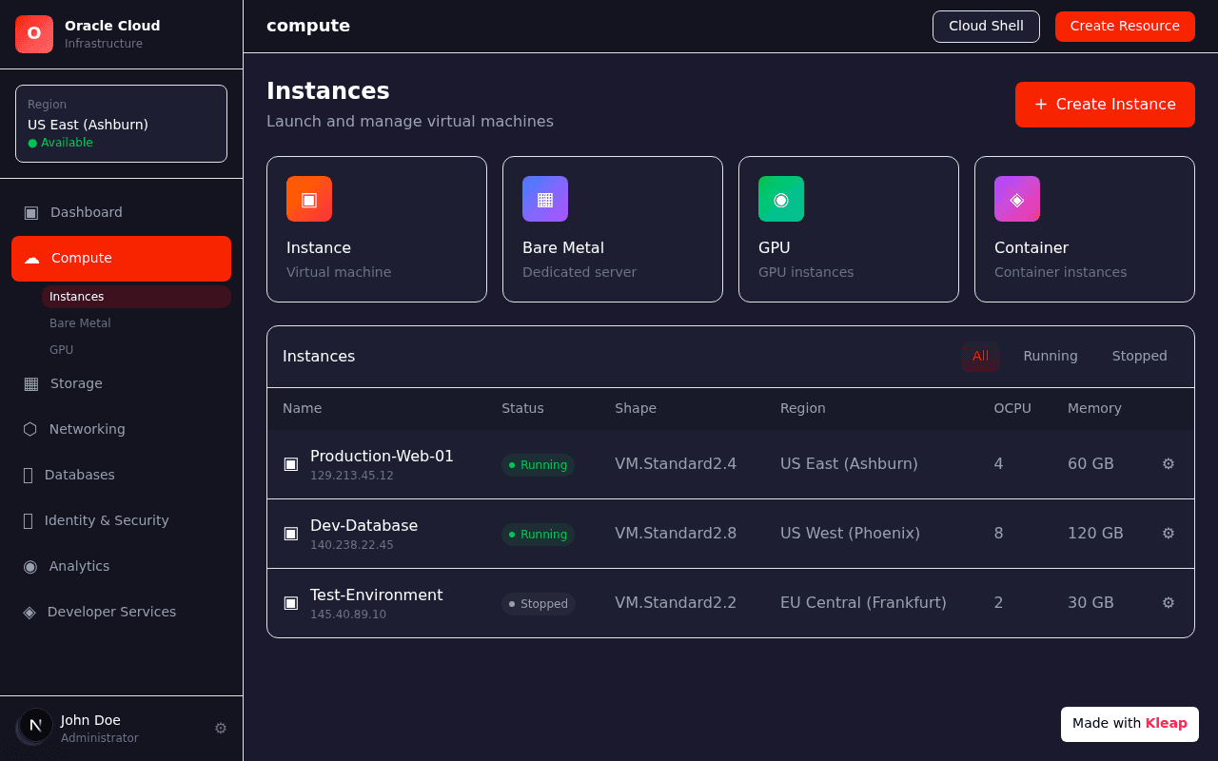Click the Networking hexagon icon
Viewport: 1218px width, 761px height.
pyautogui.click(x=30, y=429)
